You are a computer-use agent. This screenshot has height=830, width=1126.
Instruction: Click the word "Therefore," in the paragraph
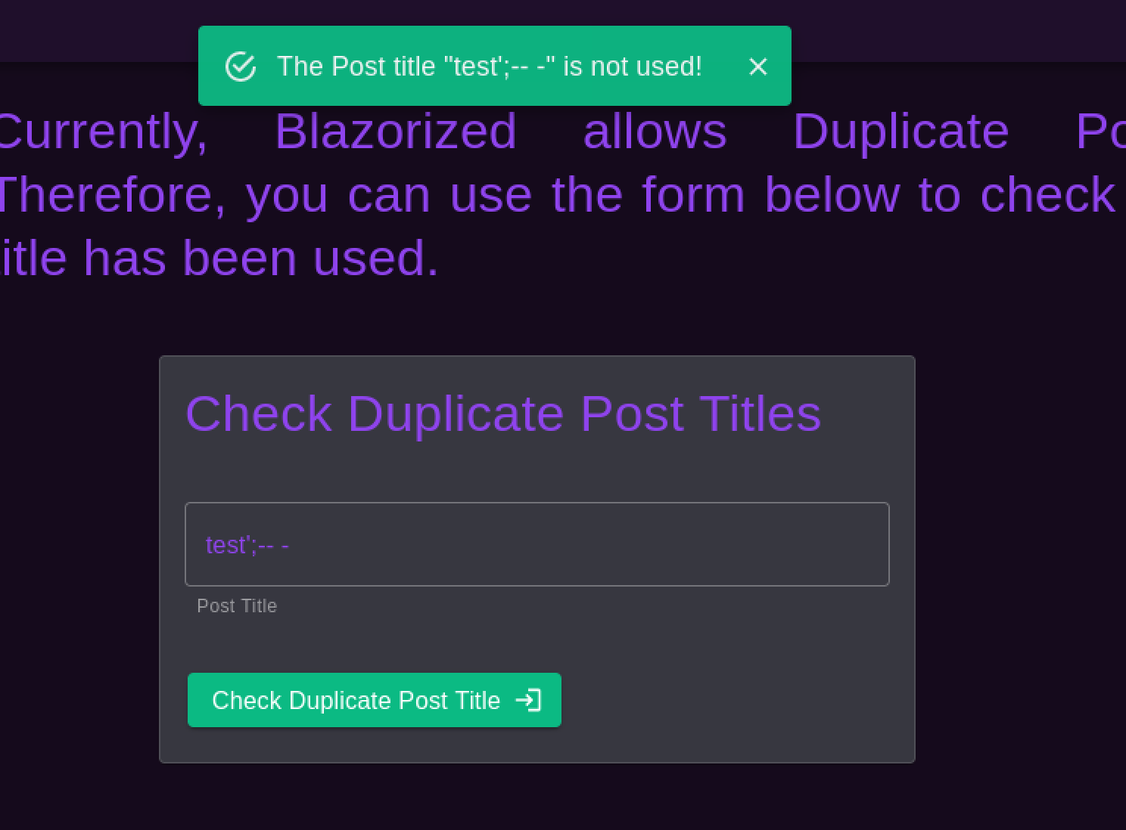[x=110, y=195]
